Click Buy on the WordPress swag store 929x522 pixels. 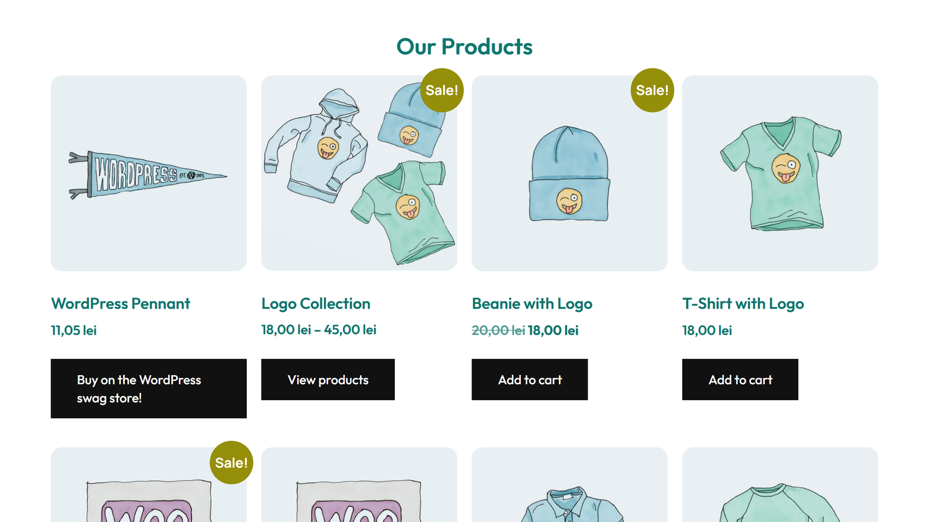coord(149,388)
